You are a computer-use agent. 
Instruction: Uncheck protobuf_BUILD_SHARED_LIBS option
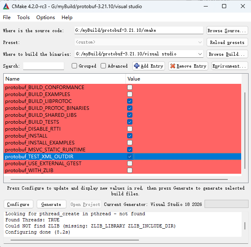pyautogui.click(x=130, y=115)
